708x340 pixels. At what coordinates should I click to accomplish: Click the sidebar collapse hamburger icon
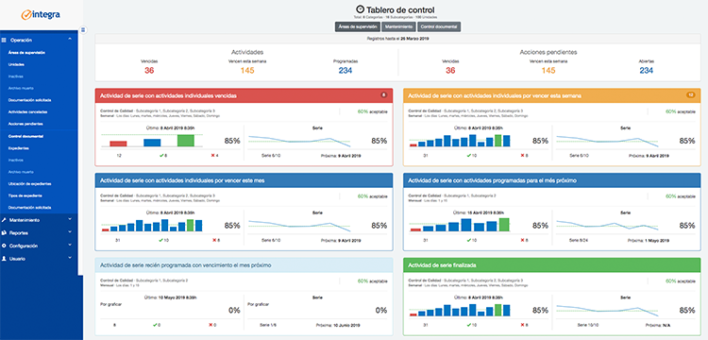click(x=83, y=30)
